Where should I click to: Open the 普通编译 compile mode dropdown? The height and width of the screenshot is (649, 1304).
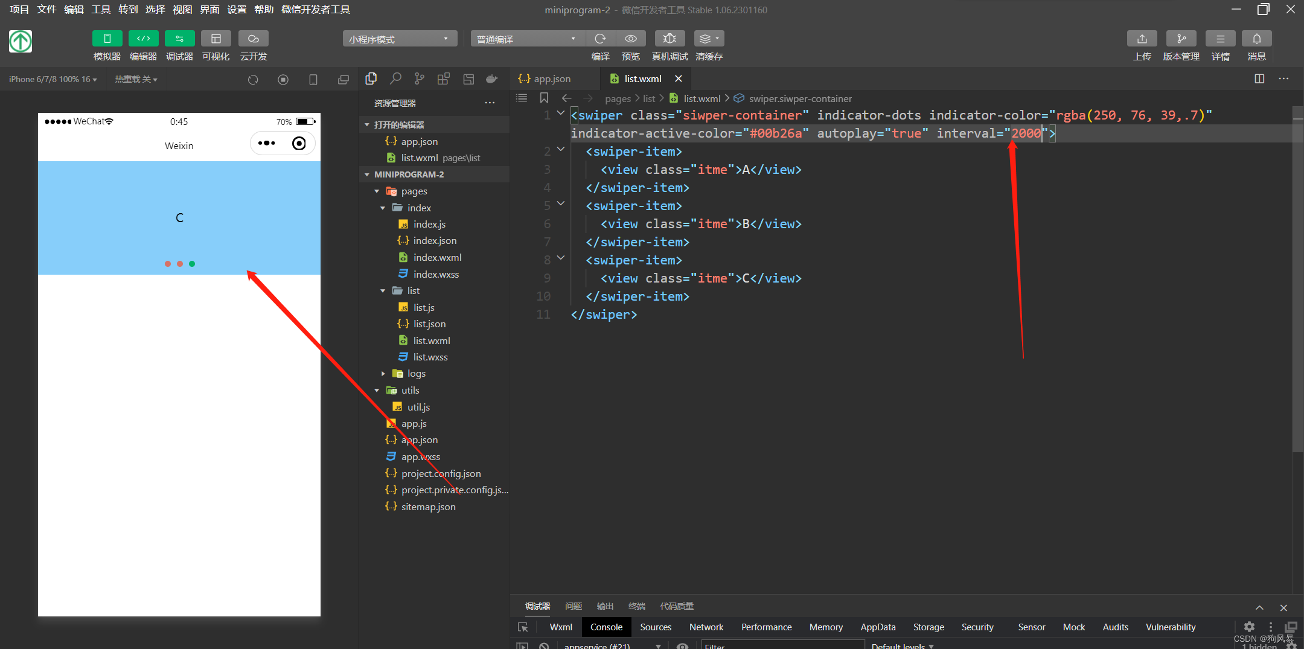[527, 39]
